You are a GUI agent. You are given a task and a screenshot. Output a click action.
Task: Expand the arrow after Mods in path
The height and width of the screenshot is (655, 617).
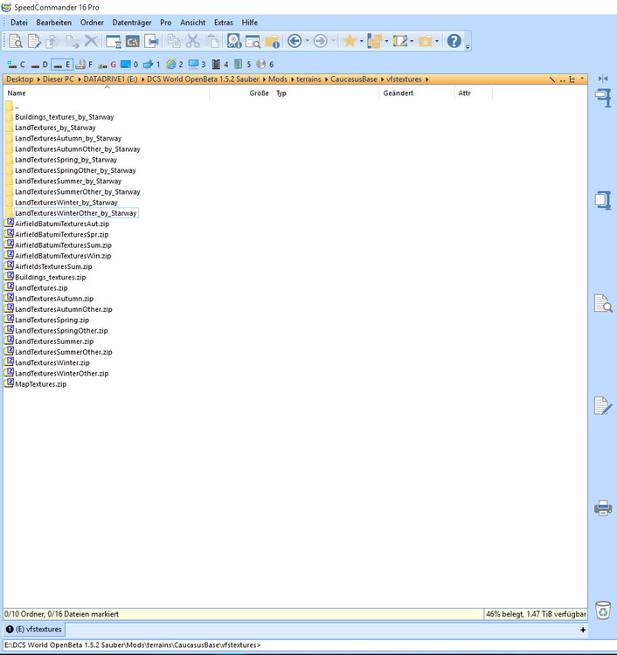pos(292,79)
